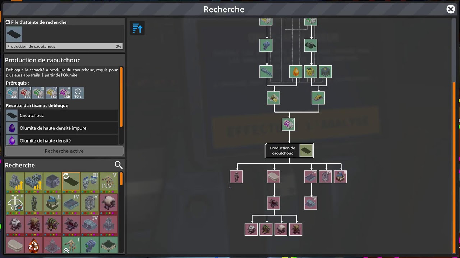Click the white slab node in tree
Screen dimensions: 460x258
point(273,177)
